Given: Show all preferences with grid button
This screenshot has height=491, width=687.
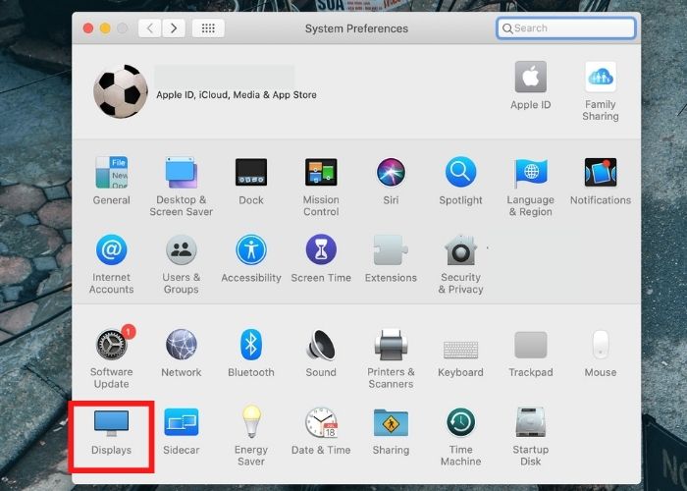Looking at the screenshot, I should 208,28.
